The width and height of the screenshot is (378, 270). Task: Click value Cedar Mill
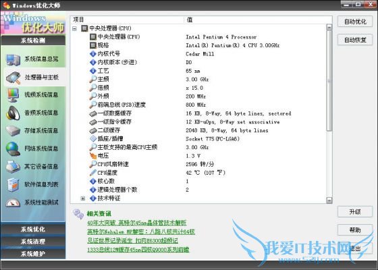click(200, 54)
